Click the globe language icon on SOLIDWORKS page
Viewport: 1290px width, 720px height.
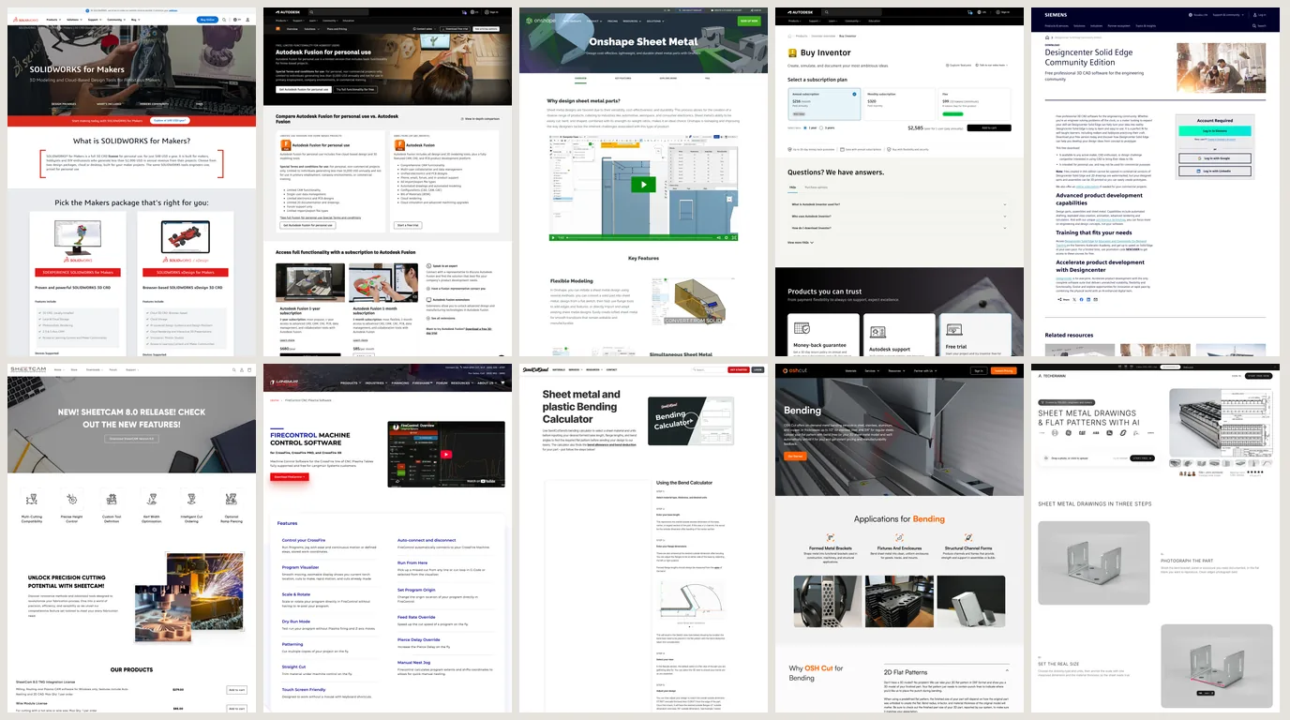pyautogui.click(x=235, y=20)
